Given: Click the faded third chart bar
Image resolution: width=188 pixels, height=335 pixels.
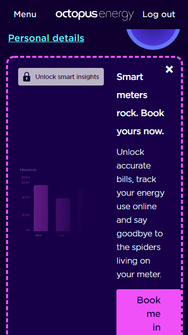Looking at the screenshot, I should (81, 210).
